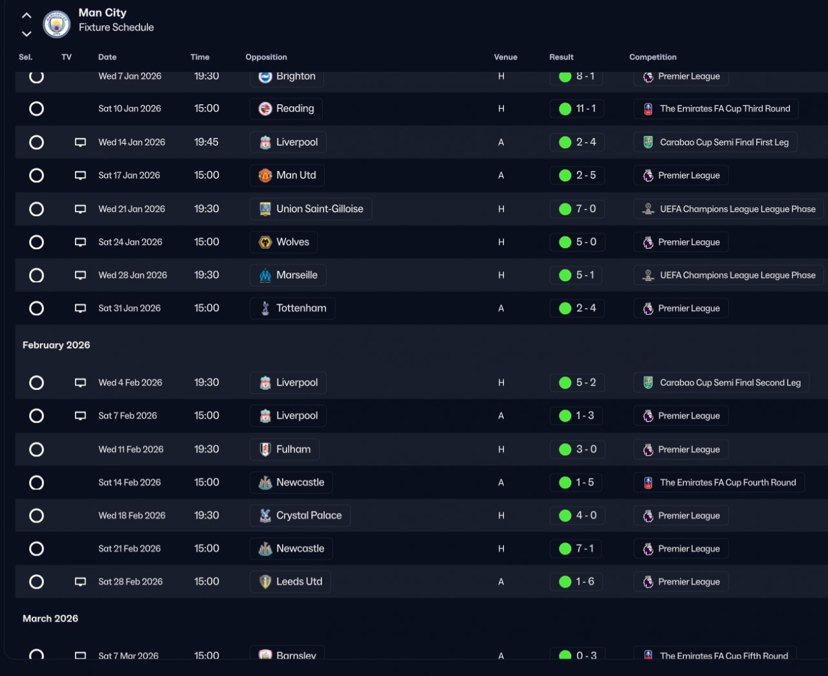Click the green result dot for 7 - 0 win
Image resolution: width=828 pixels, height=676 pixels.
tap(565, 209)
